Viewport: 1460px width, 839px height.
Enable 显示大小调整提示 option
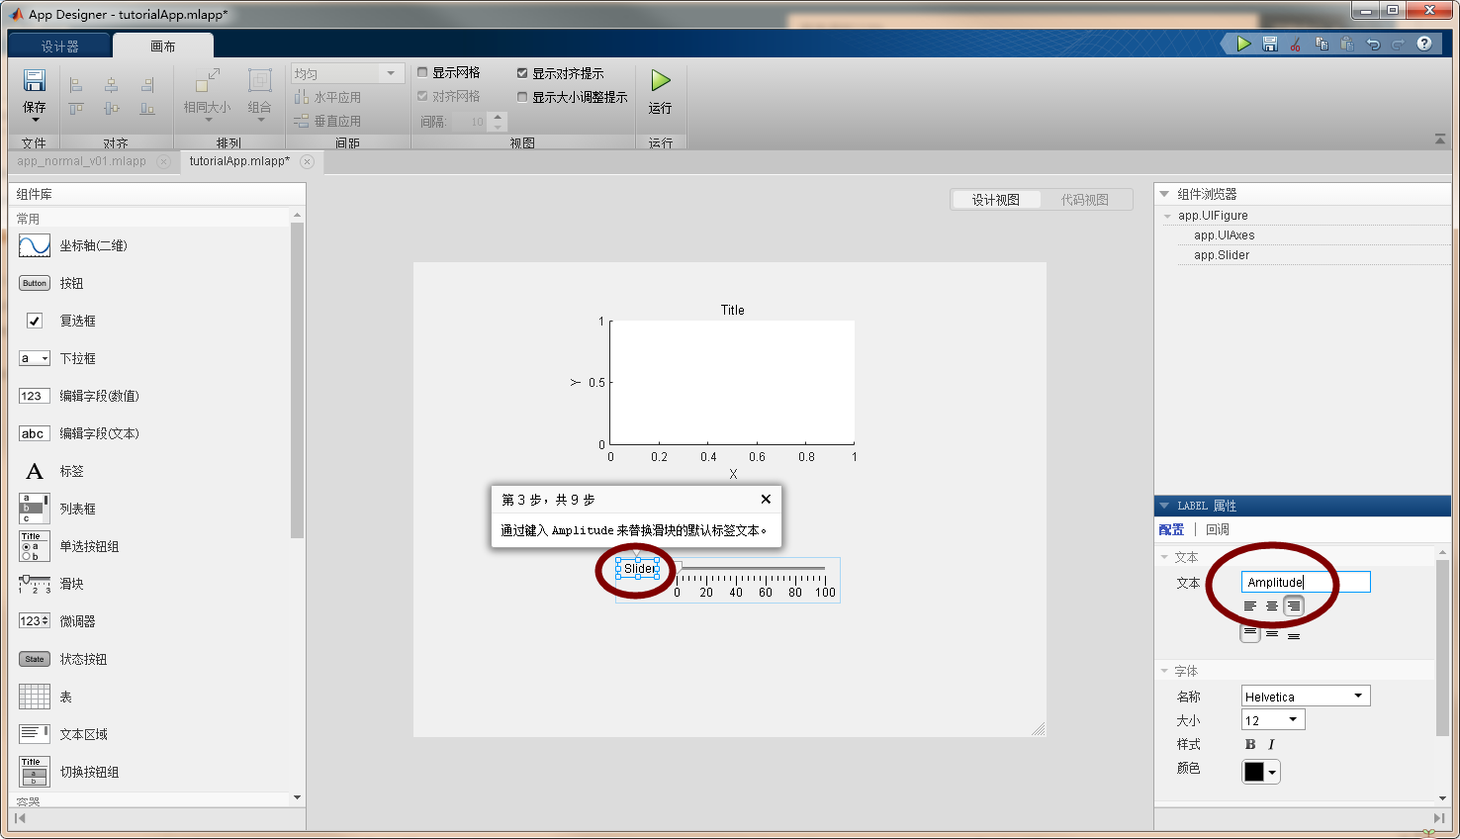522,96
